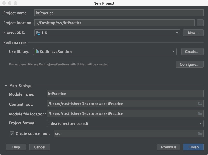Click the Module file location folder icon

200,114
